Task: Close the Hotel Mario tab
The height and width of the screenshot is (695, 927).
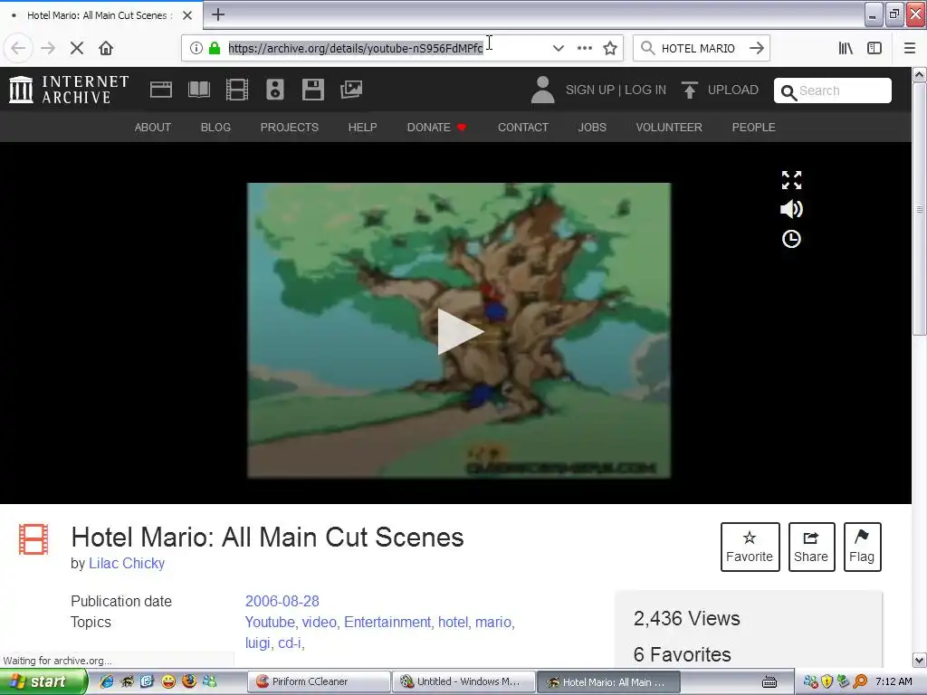Action: coord(186,15)
